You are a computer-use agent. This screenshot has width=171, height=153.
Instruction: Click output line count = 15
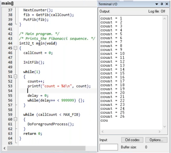(x=113, y=73)
